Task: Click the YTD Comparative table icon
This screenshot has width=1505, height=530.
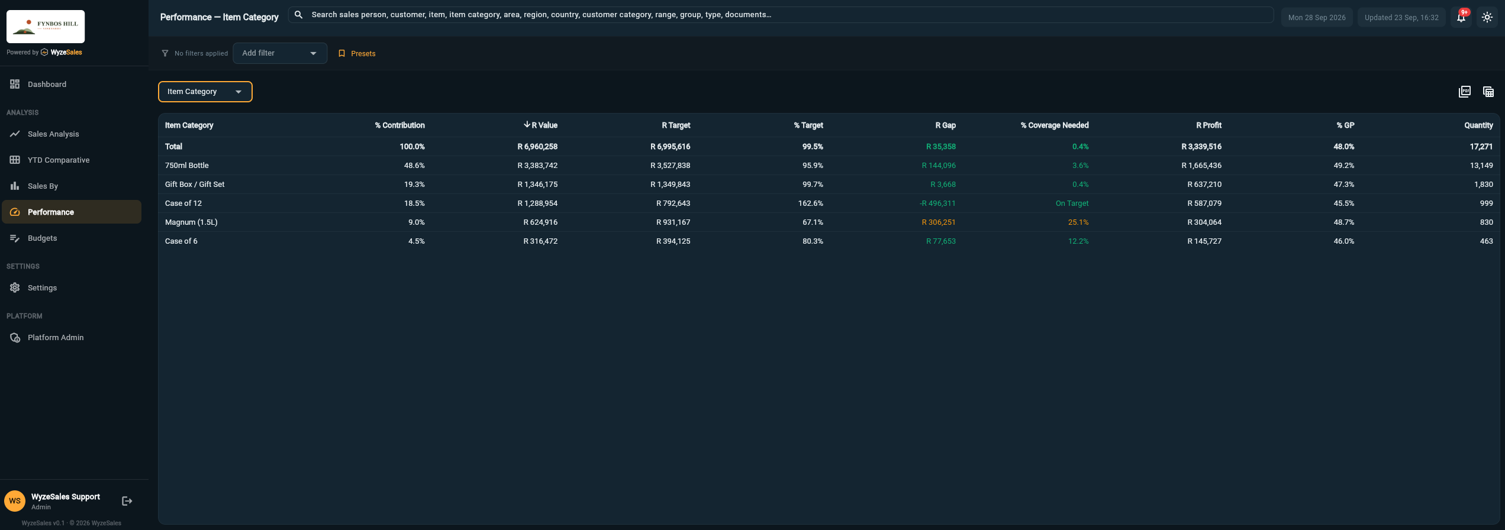Action: 15,160
